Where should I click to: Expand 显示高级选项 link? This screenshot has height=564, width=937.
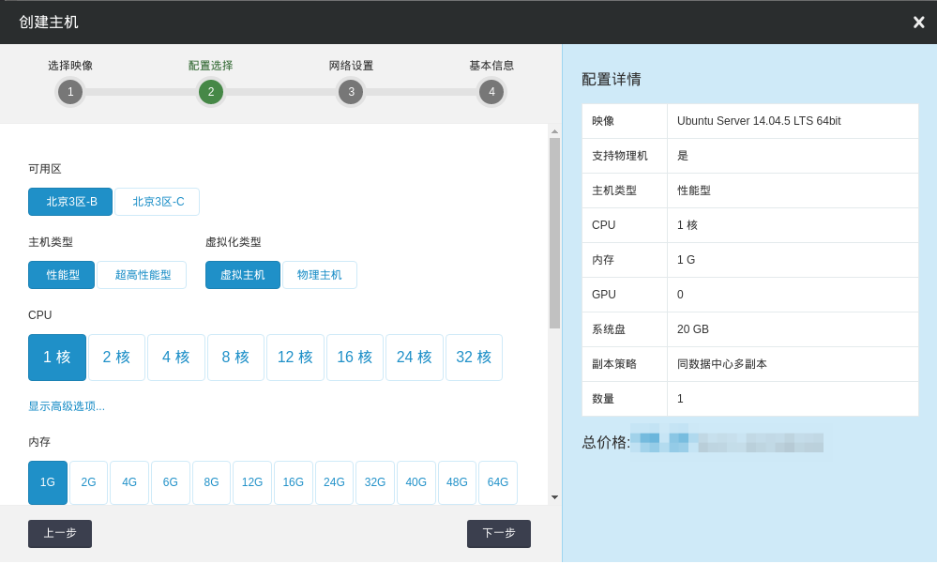point(67,406)
